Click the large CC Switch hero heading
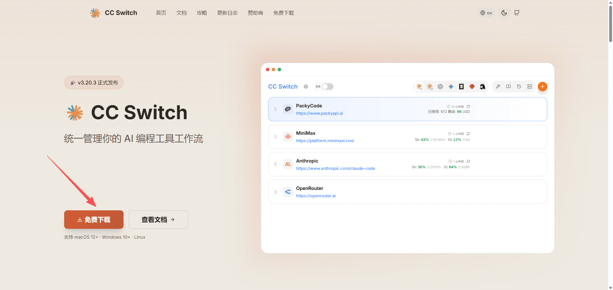 tap(139, 112)
